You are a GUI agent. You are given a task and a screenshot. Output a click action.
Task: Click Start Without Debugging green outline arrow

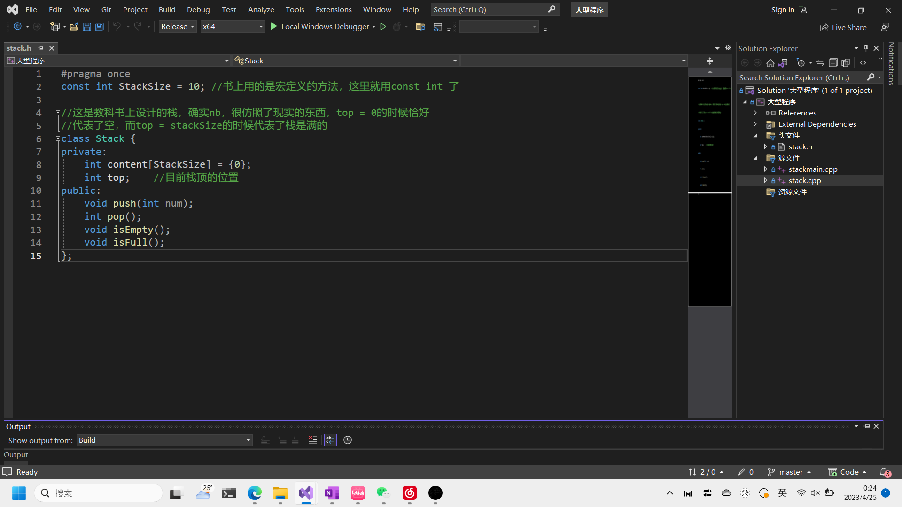383,27
